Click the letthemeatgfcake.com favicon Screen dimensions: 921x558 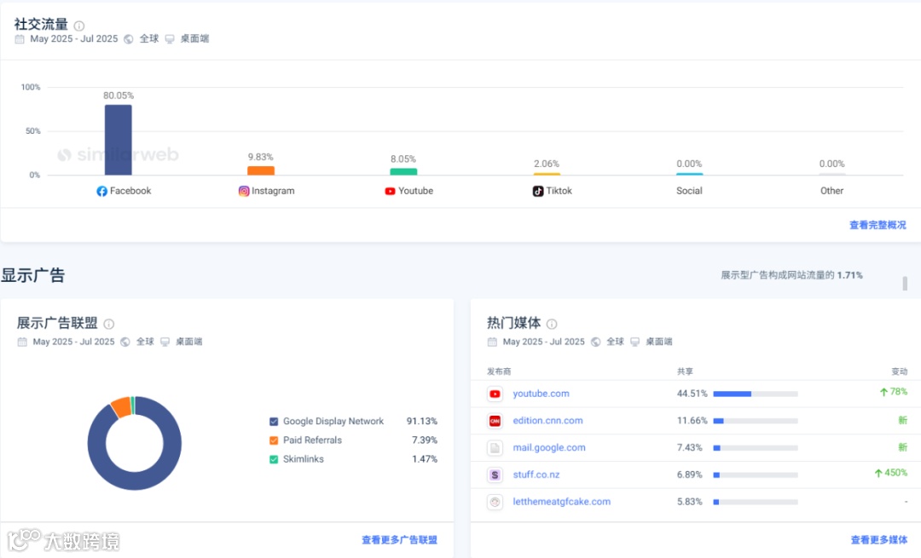tap(495, 502)
